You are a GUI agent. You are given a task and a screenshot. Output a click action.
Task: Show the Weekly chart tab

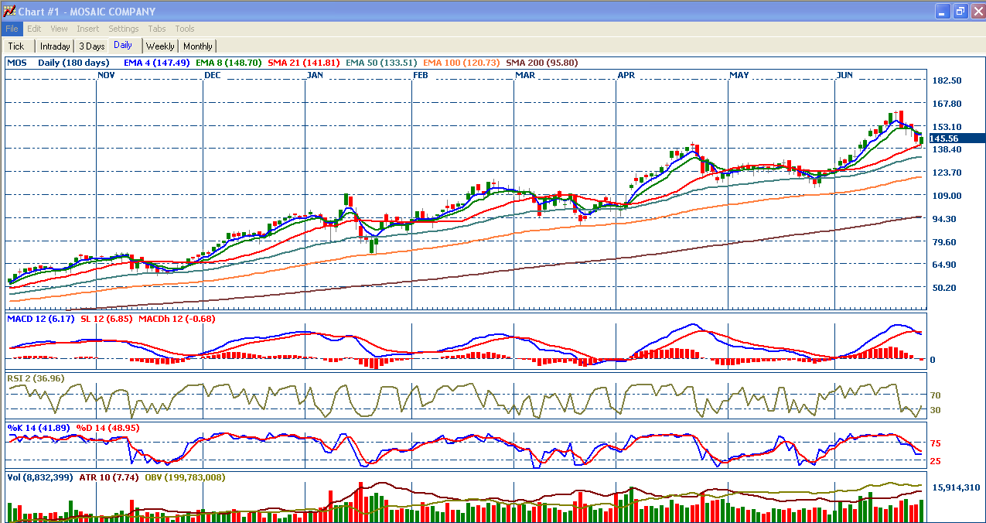[x=160, y=46]
